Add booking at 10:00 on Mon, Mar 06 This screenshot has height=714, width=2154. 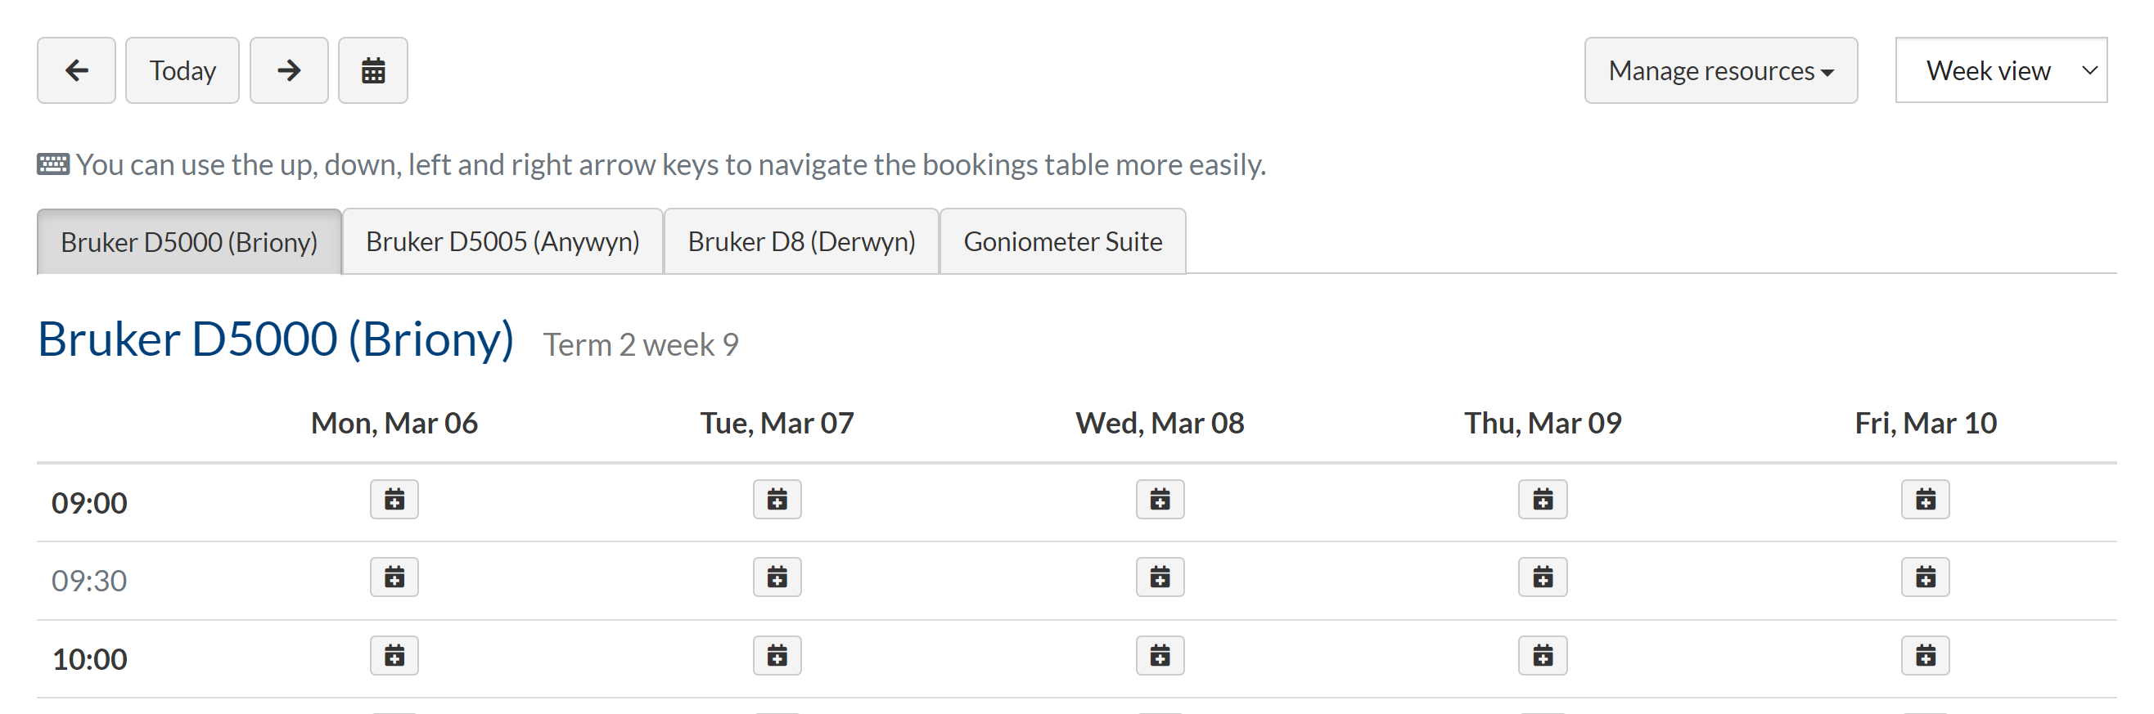[x=394, y=655]
